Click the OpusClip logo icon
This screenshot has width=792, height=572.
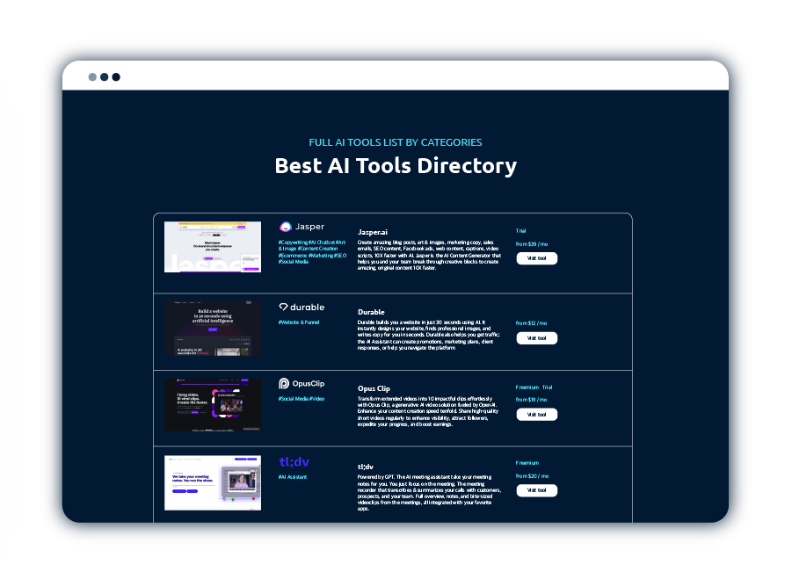coord(285,383)
